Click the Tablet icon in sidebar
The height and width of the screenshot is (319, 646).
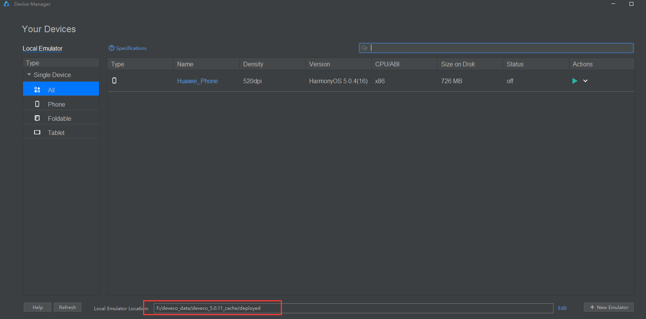coord(37,132)
